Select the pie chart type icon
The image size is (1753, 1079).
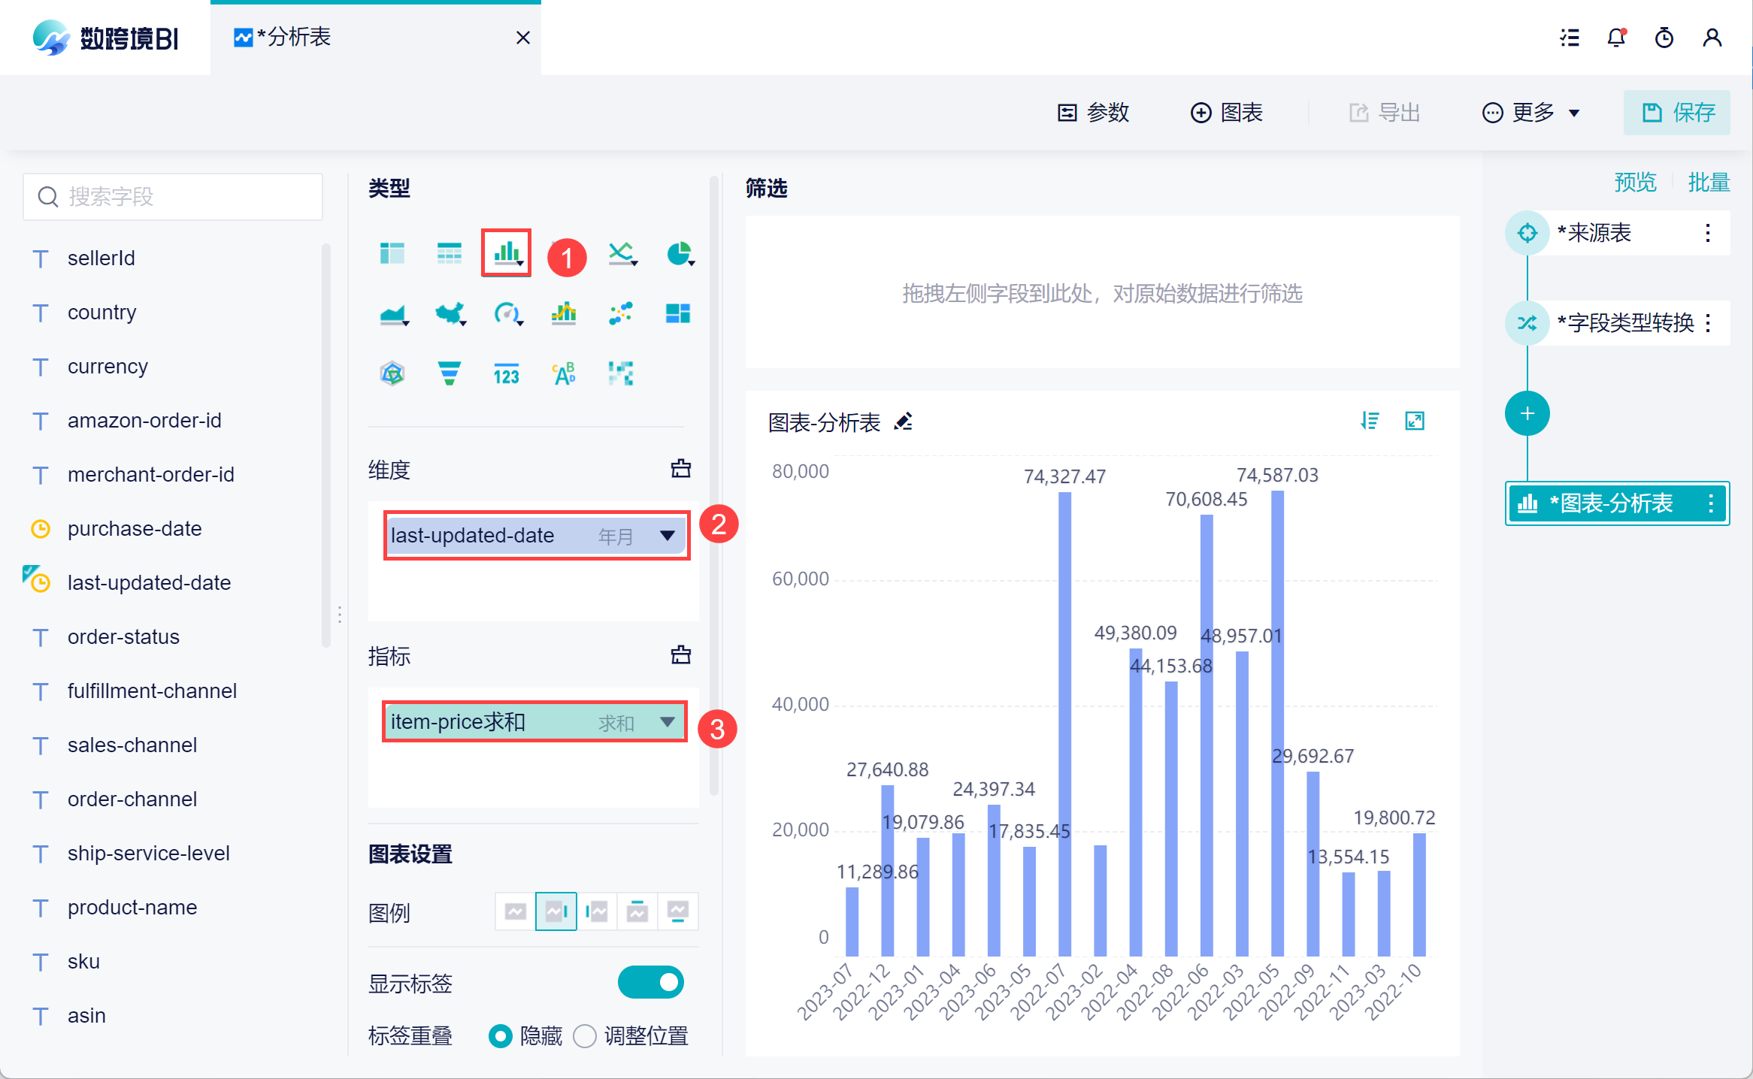pyautogui.click(x=680, y=254)
